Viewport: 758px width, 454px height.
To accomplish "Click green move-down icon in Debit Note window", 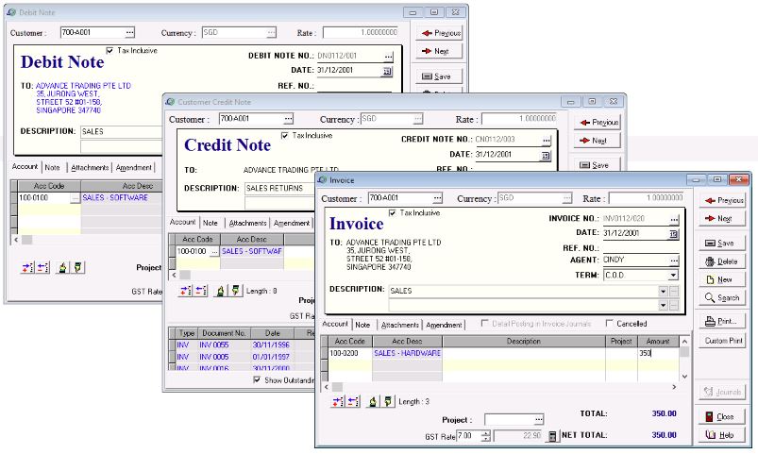I will [x=77, y=267].
